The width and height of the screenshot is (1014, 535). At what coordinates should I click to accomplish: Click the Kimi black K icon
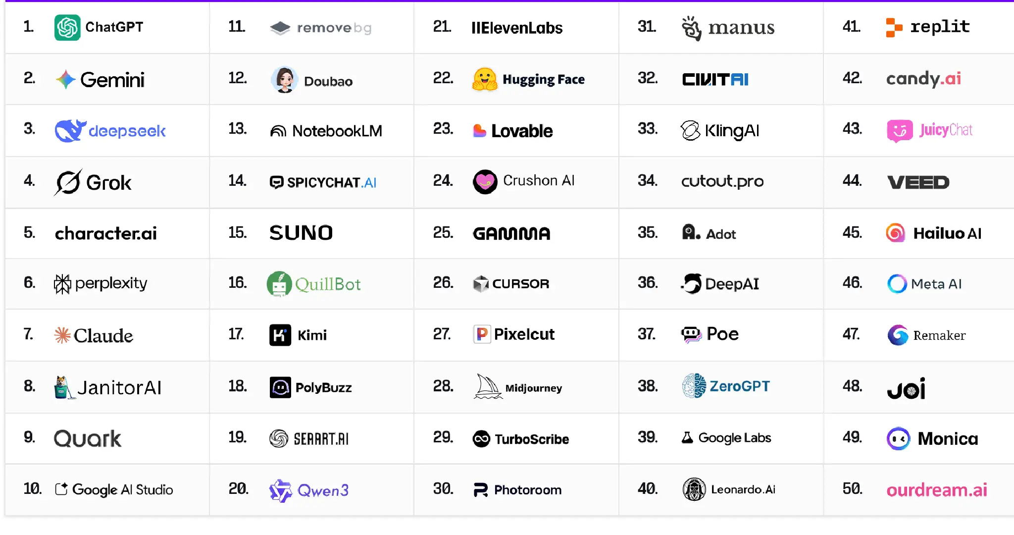(280, 335)
